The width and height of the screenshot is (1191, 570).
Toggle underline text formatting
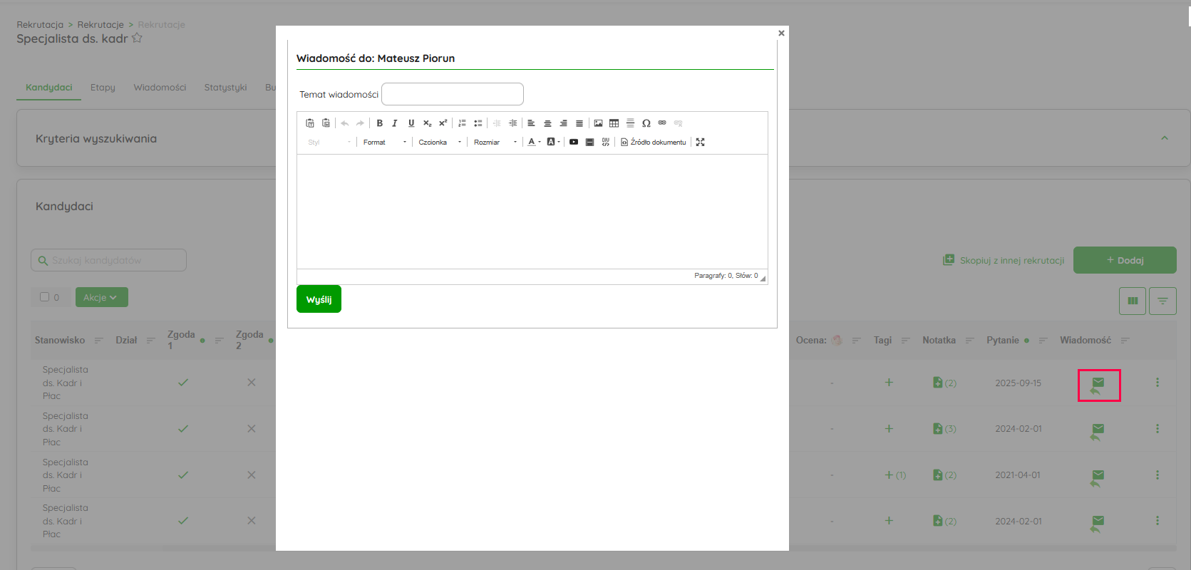click(x=411, y=123)
